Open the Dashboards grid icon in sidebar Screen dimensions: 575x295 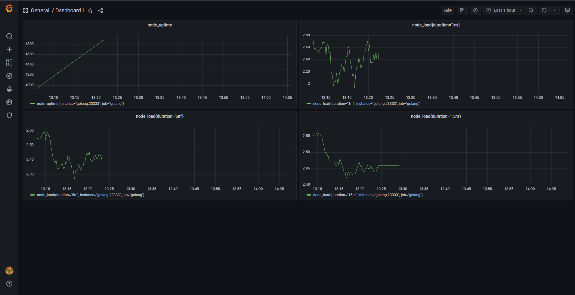9,62
